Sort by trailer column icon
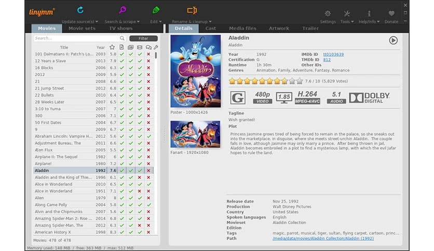434x251 pixels. pyautogui.click(x=140, y=47)
